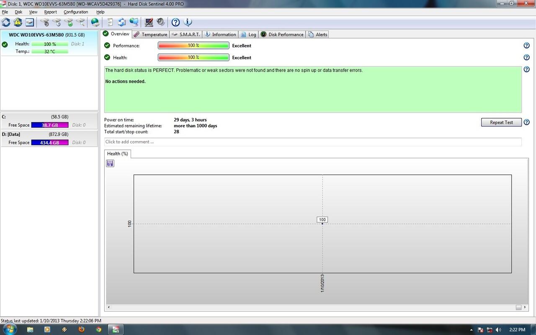536x335 pixels.
Task: Click the help icon beside Performance row
Action: coord(527,46)
